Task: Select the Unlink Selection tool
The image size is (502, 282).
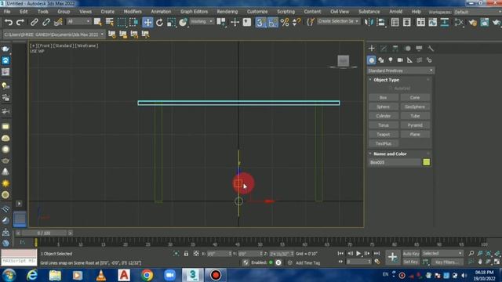Action: coord(46,22)
